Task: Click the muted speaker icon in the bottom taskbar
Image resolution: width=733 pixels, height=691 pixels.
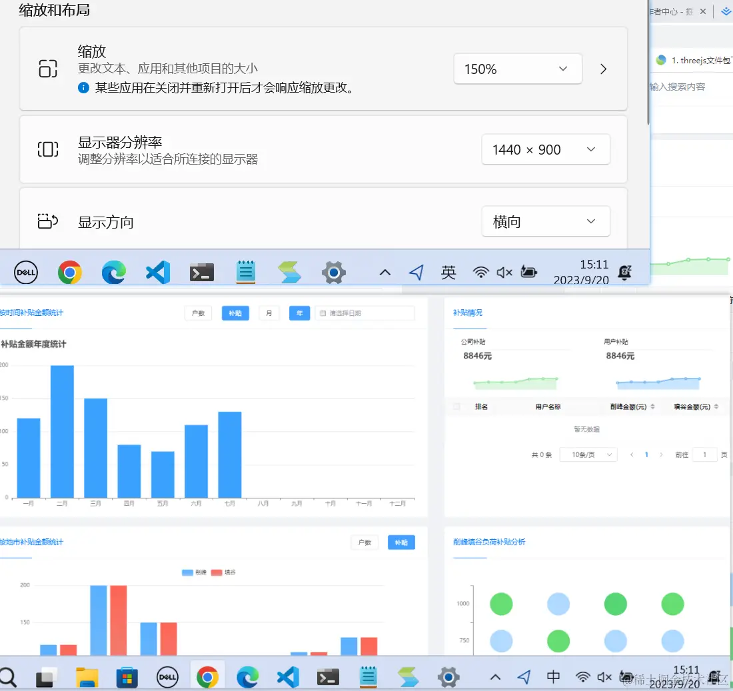Action: pos(604,676)
